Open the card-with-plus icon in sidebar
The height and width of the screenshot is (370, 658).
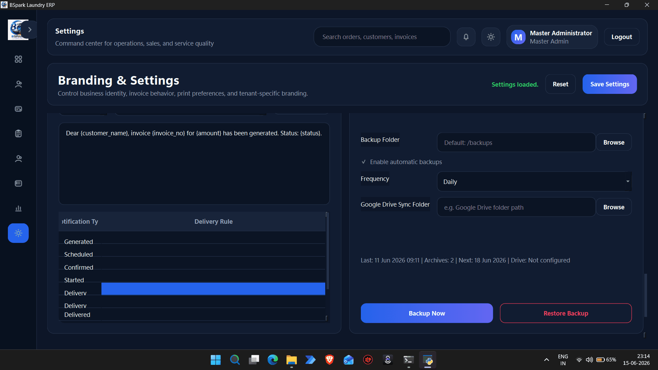pos(18,109)
